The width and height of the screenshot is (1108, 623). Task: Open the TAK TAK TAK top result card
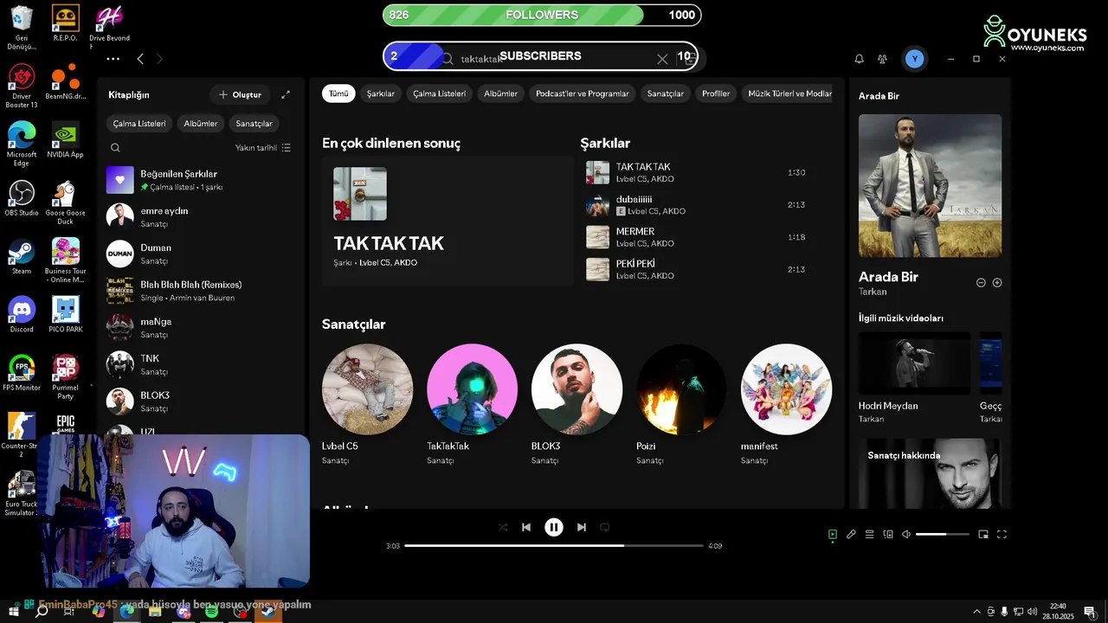(x=448, y=221)
